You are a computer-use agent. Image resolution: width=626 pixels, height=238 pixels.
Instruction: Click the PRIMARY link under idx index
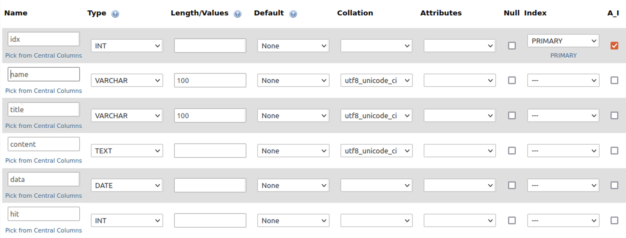(563, 56)
